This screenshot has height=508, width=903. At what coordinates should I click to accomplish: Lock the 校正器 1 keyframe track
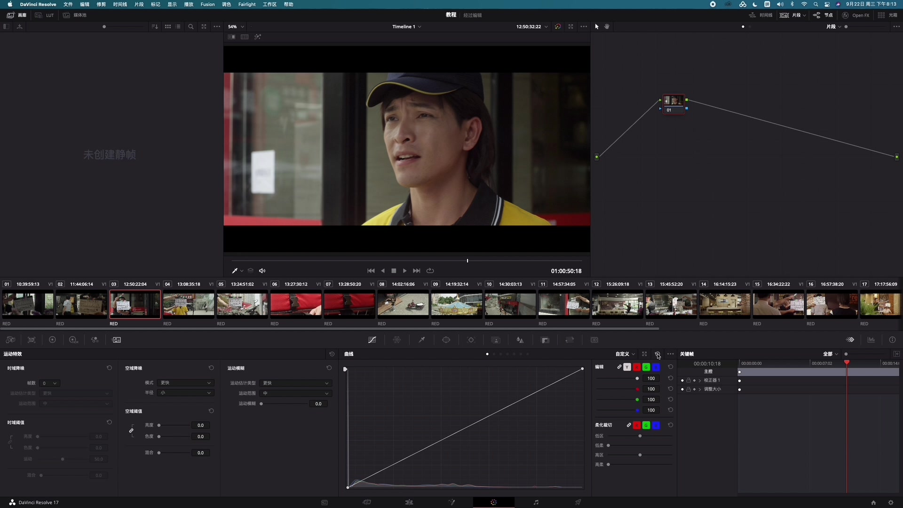pos(689,381)
